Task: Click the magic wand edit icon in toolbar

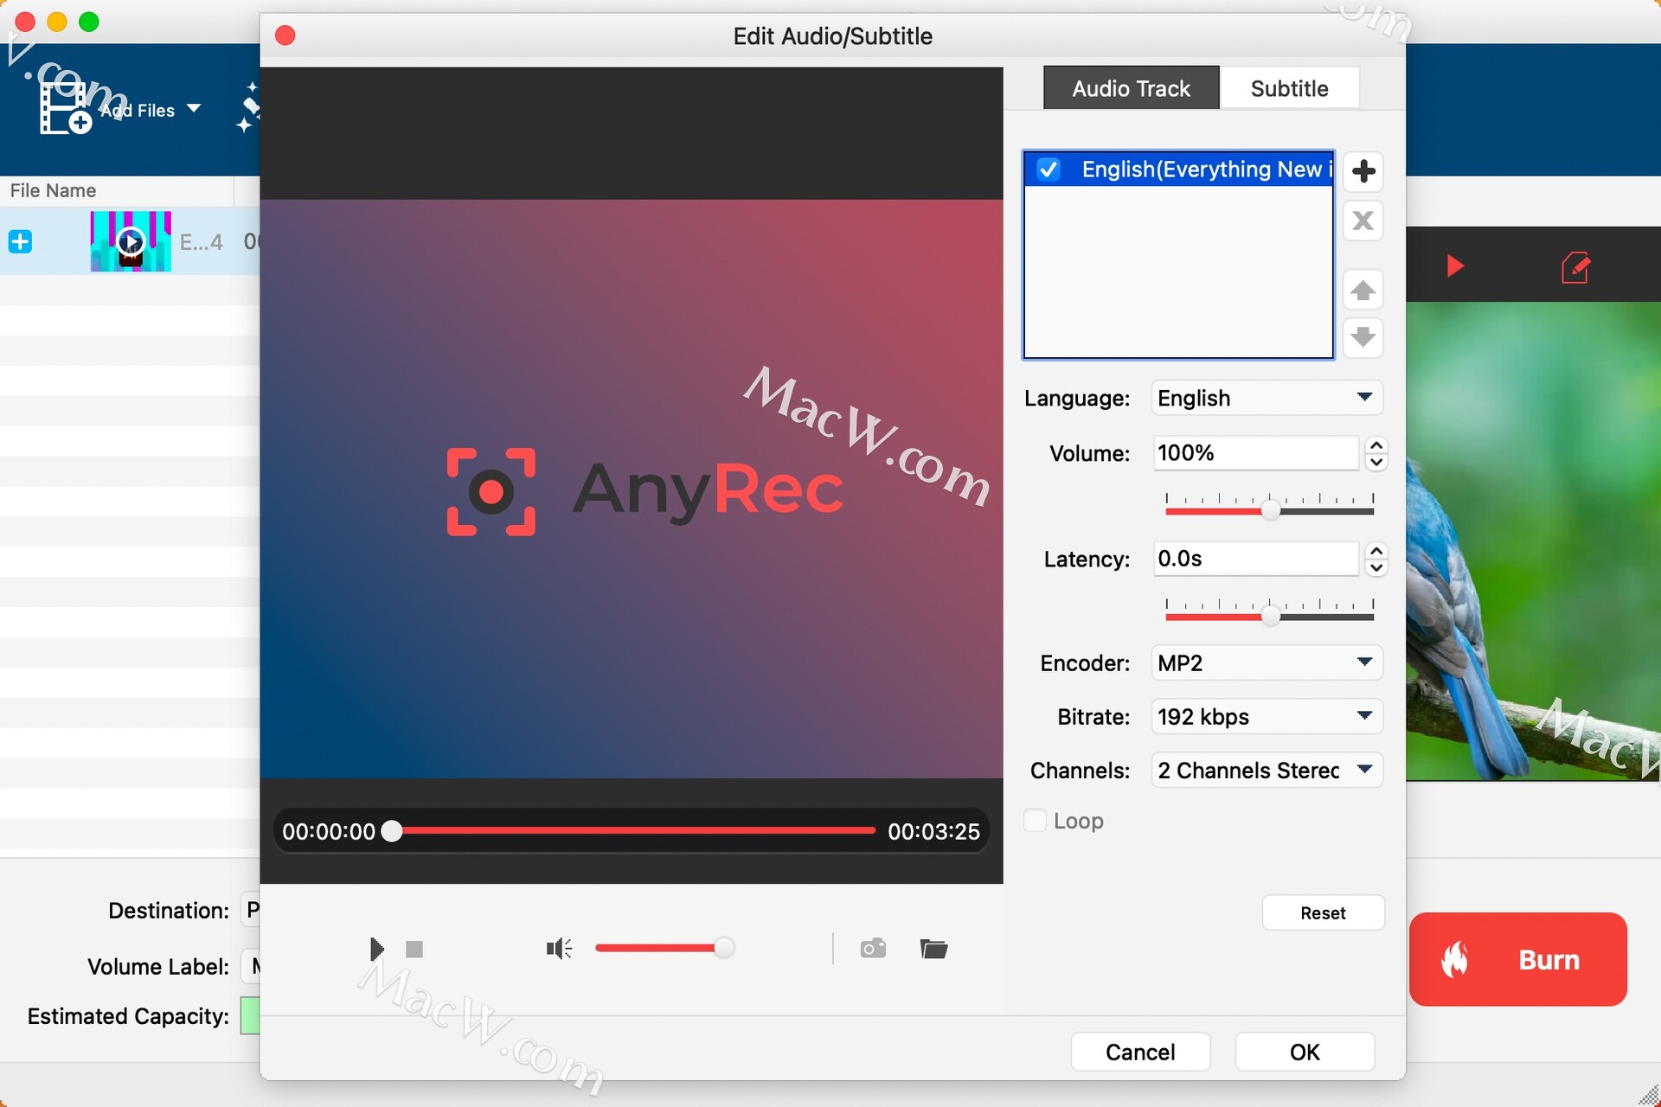Action: tap(248, 107)
